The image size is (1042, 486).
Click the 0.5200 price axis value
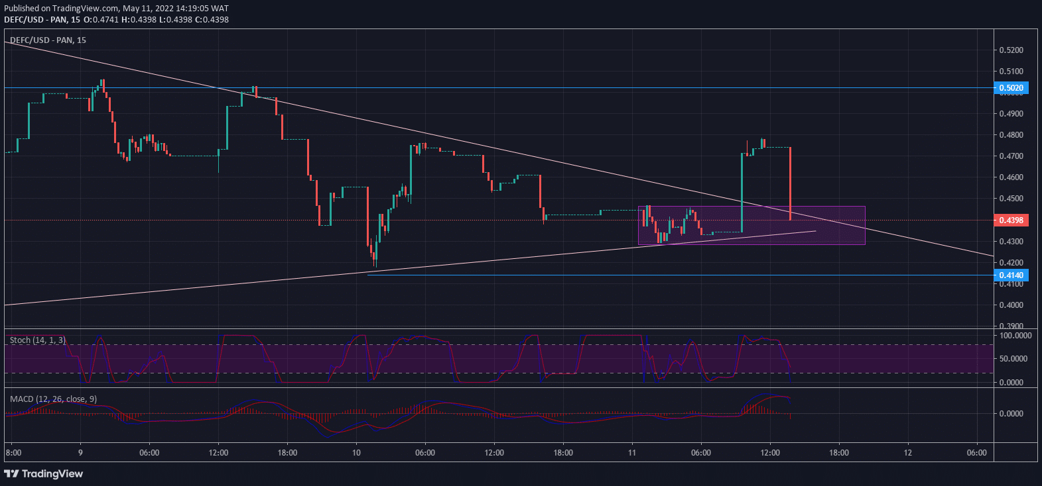1011,50
